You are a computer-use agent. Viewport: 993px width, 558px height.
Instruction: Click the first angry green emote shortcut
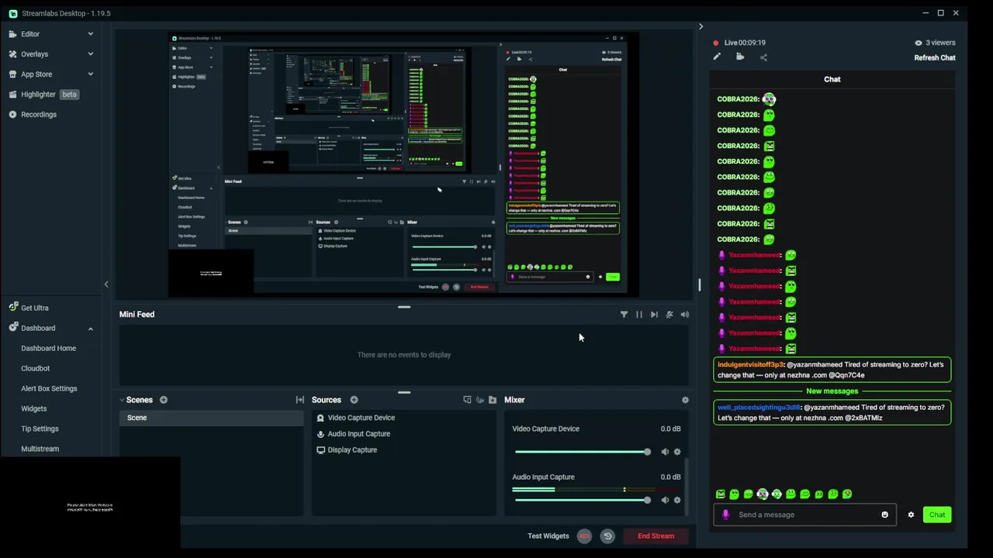tap(721, 494)
